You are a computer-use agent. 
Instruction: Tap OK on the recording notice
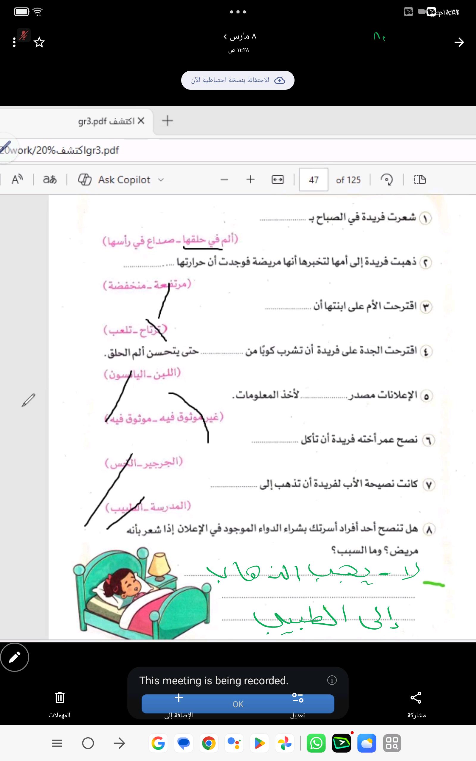coord(238,704)
